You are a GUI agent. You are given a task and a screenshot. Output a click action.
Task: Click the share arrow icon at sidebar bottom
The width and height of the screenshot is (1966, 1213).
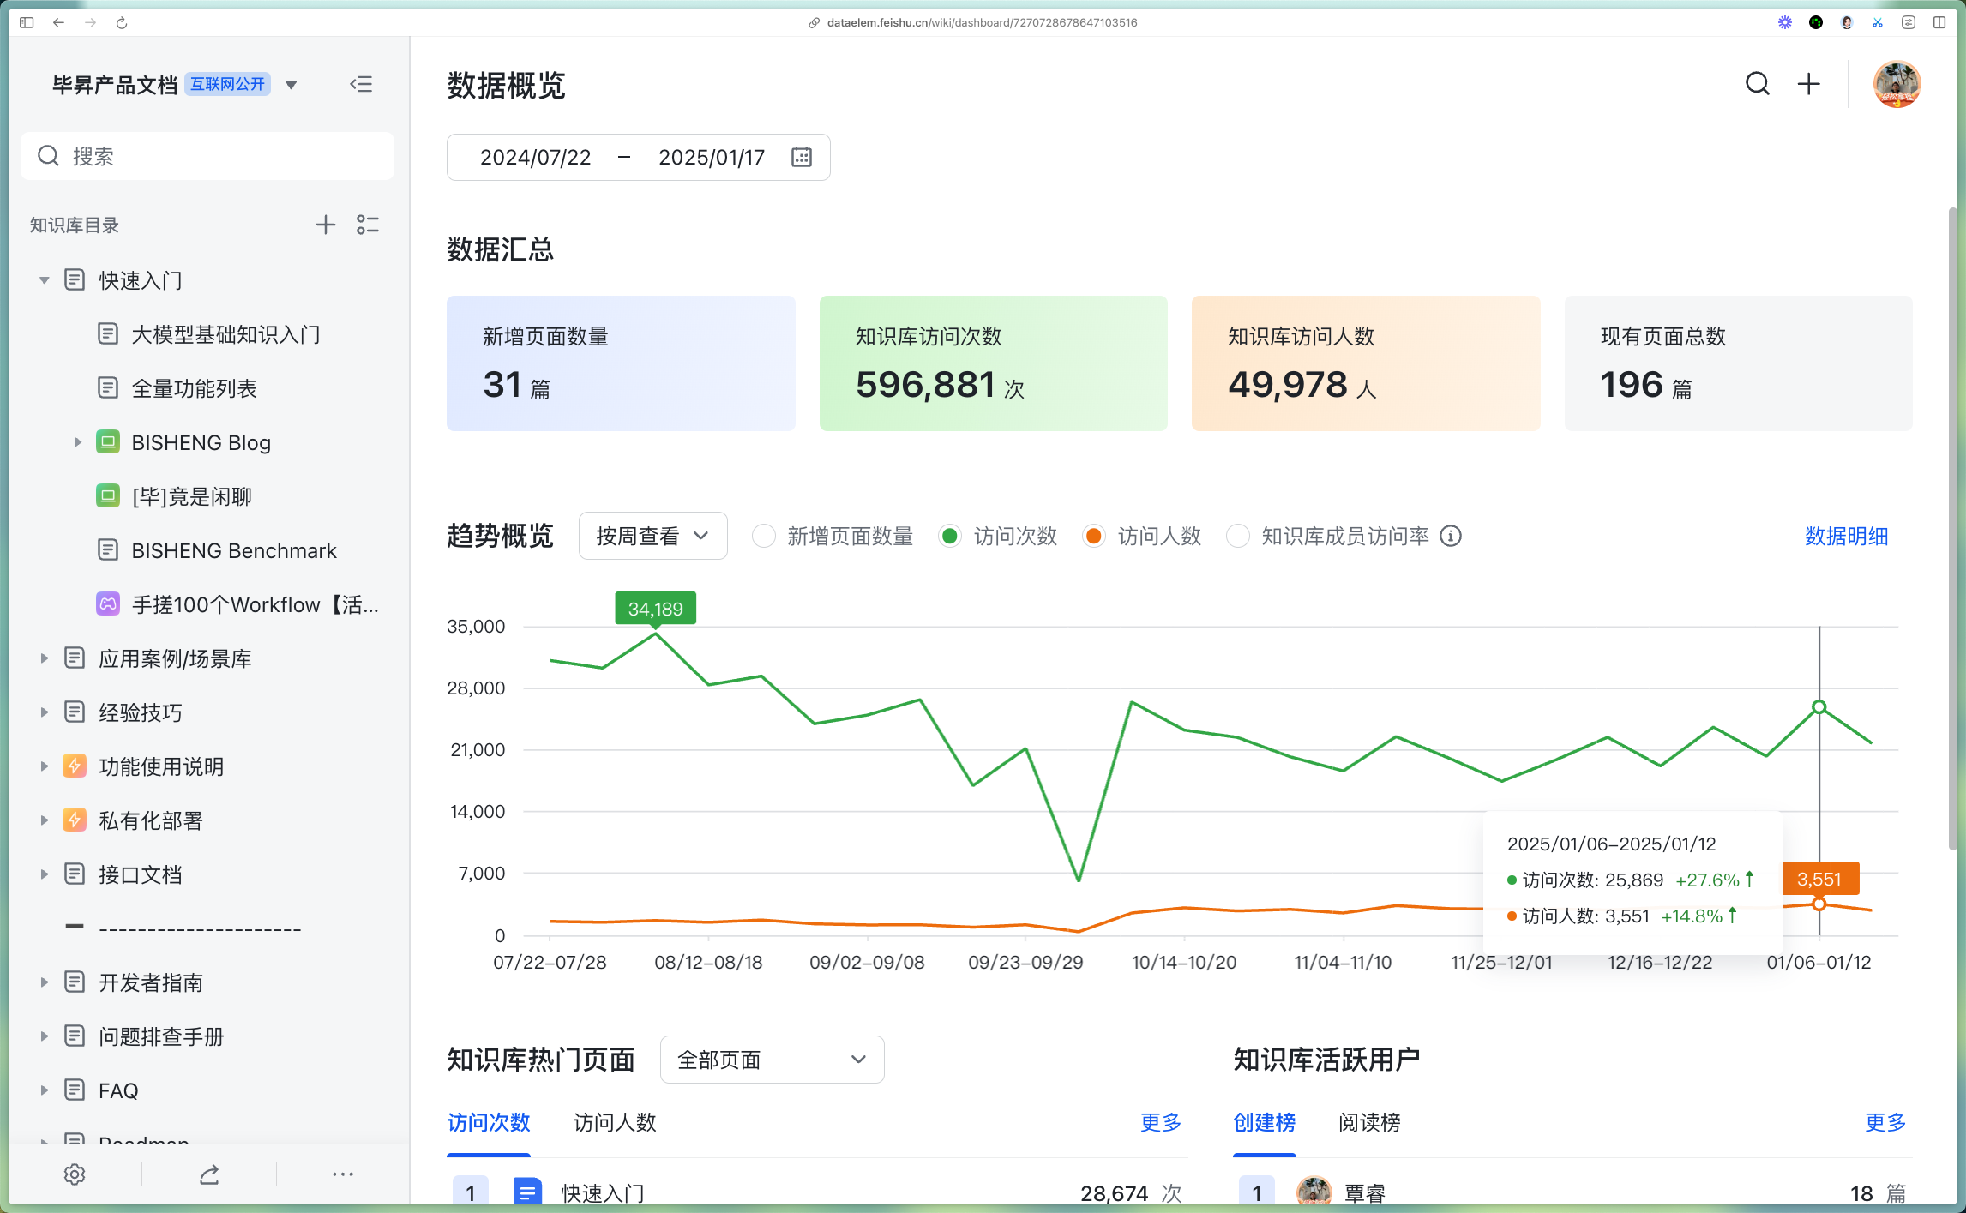[x=209, y=1174]
